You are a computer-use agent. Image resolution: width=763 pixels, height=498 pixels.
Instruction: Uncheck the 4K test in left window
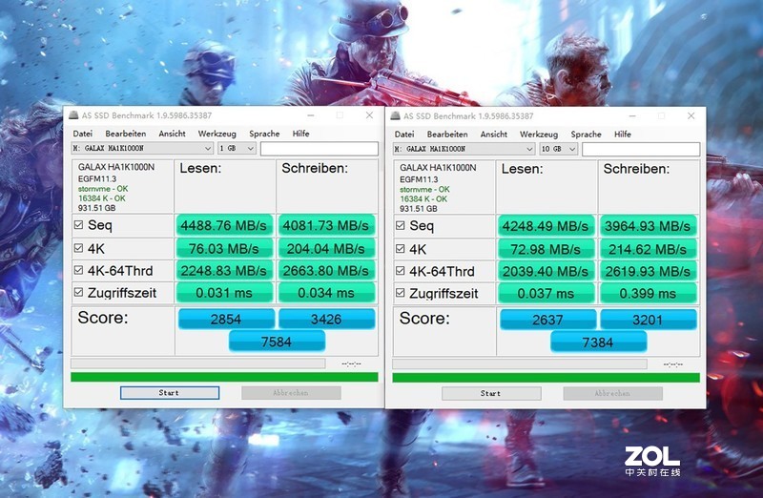[x=78, y=248]
